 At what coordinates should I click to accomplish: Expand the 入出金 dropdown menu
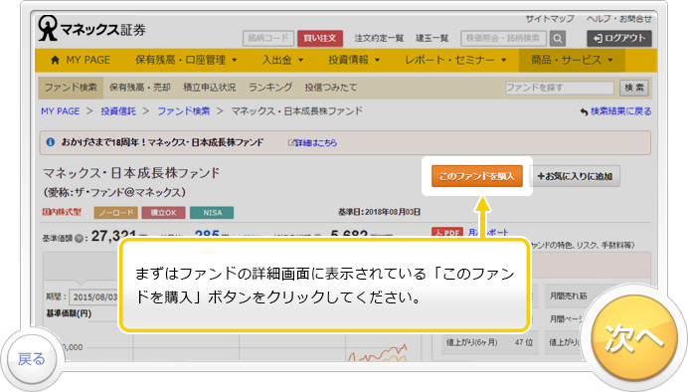282,60
